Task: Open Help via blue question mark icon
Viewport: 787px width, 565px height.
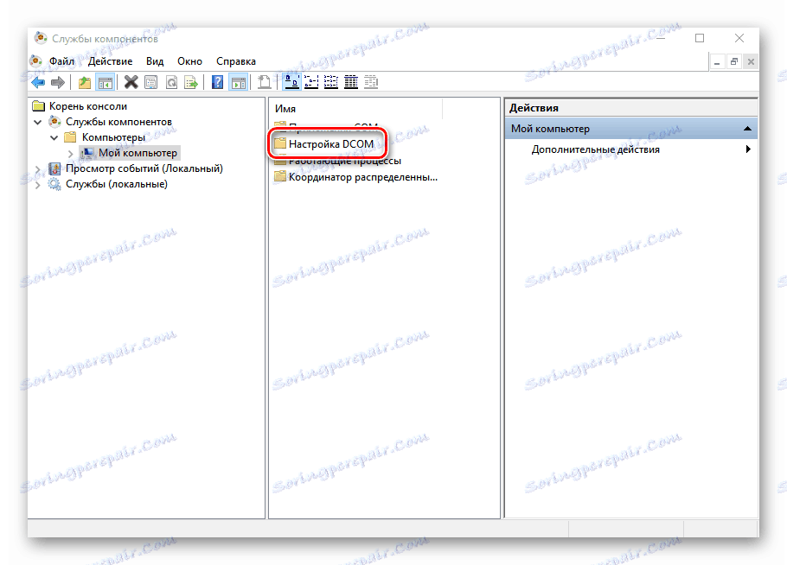Action: pos(217,82)
